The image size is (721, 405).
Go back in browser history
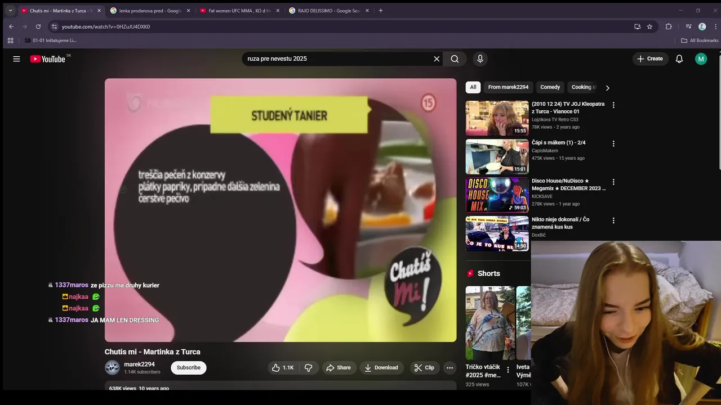click(11, 26)
